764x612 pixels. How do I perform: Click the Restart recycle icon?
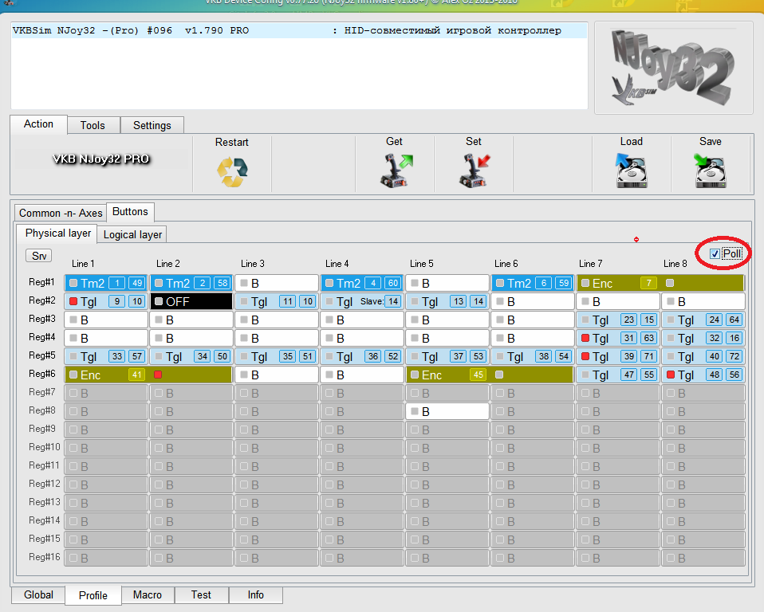coord(232,172)
